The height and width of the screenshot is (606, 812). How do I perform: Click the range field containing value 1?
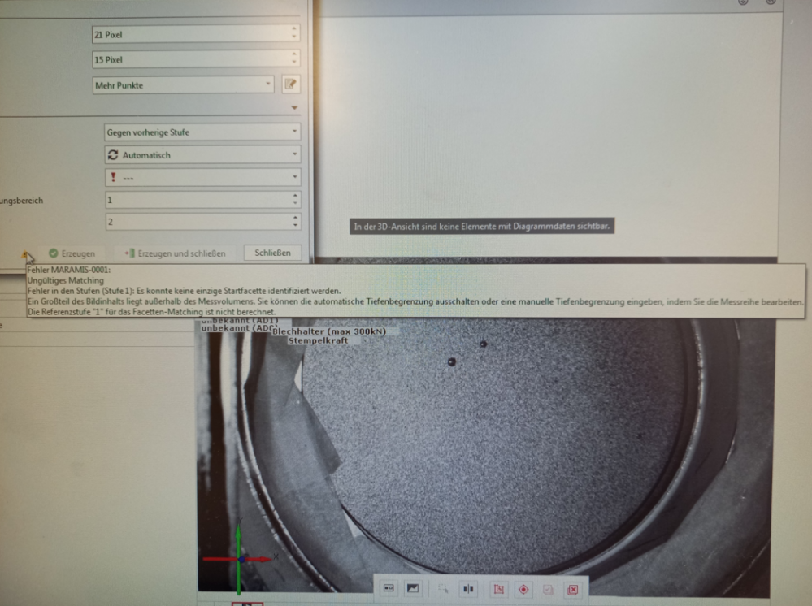tap(195, 199)
